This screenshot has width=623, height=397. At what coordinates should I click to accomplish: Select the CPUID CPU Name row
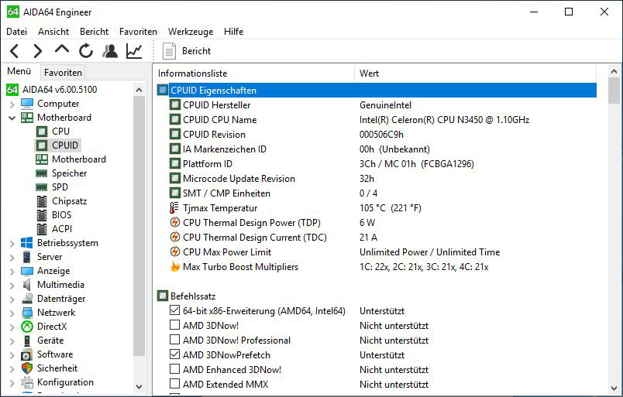tap(377, 119)
